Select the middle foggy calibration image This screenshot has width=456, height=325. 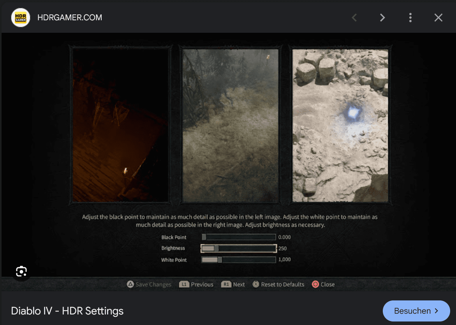point(230,125)
